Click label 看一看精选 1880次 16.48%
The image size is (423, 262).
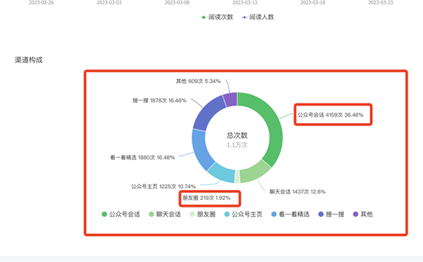click(x=143, y=157)
